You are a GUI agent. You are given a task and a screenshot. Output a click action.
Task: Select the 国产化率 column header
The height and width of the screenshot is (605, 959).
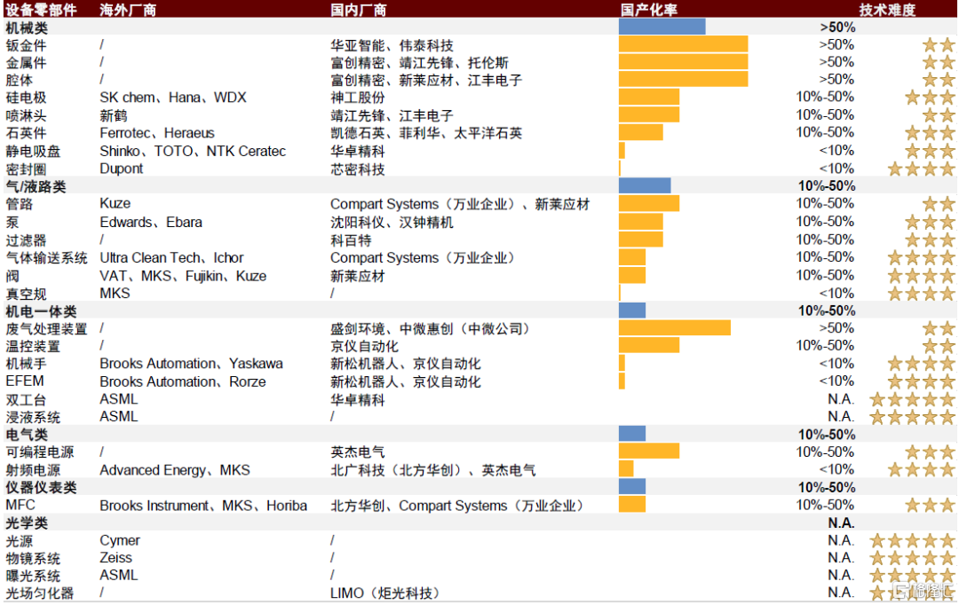click(649, 10)
